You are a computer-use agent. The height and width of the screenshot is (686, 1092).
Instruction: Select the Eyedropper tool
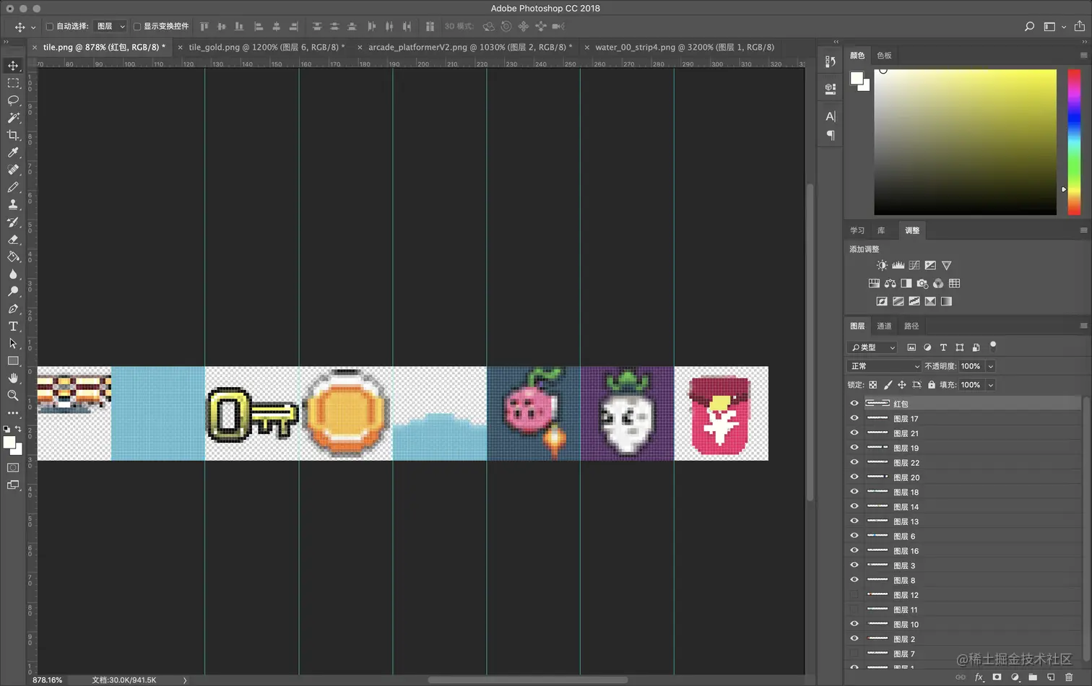[x=13, y=152]
